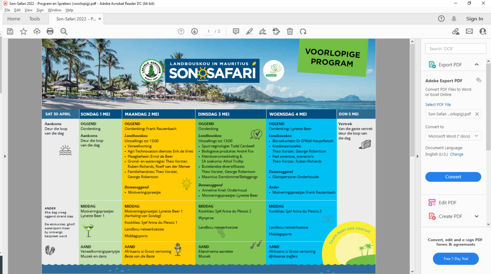This screenshot has height=274, width=491.
Task: Add a comment with the sticky note icon
Action: pos(236,31)
